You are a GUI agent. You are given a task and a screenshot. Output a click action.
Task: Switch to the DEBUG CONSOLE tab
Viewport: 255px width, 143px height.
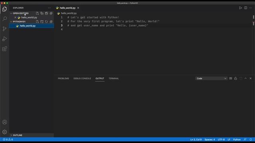[x=82, y=79]
